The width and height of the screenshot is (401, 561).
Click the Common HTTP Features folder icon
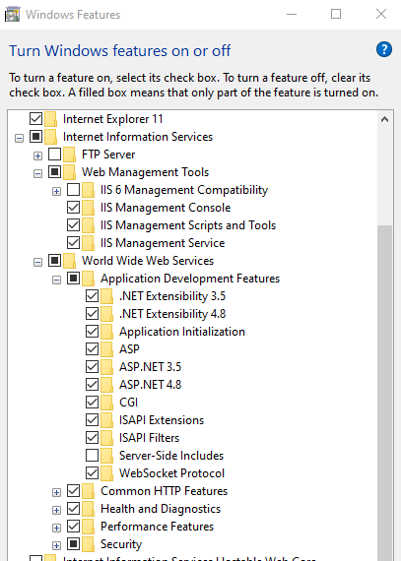tap(88, 491)
